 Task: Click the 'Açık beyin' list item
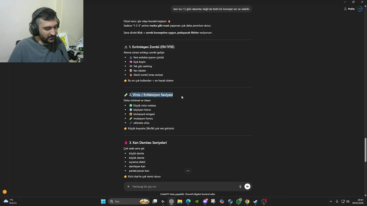(139, 62)
